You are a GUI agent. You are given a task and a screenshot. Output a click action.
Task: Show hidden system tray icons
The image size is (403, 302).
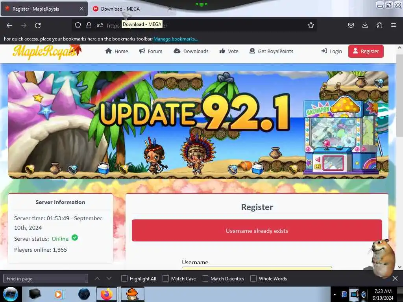coord(335,295)
